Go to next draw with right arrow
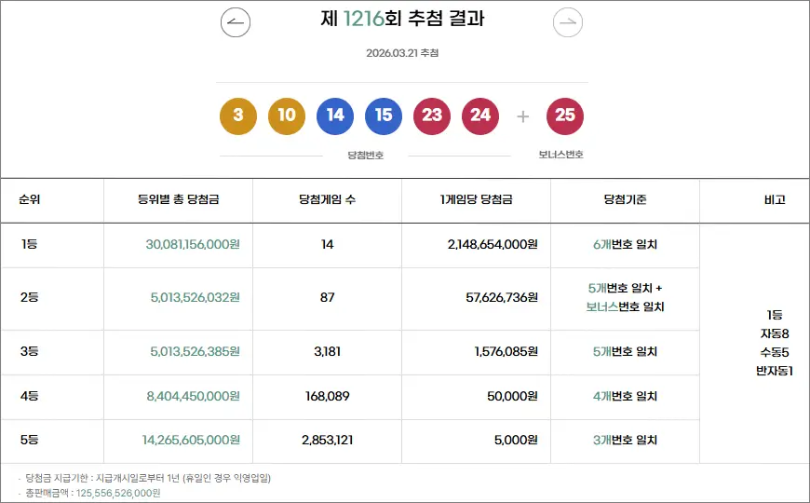This screenshot has height=503, width=810. pyautogui.click(x=568, y=21)
